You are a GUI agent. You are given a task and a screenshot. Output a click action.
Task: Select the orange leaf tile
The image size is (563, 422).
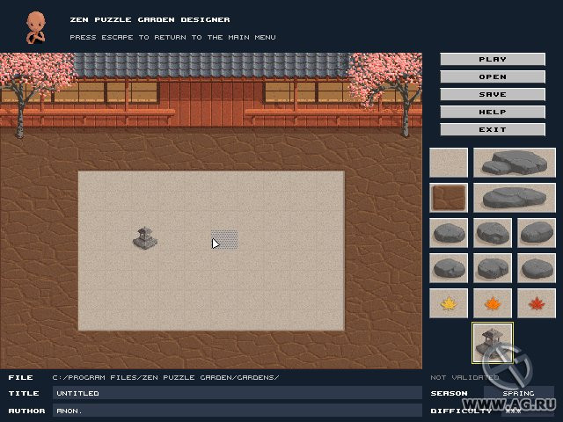(493, 303)
